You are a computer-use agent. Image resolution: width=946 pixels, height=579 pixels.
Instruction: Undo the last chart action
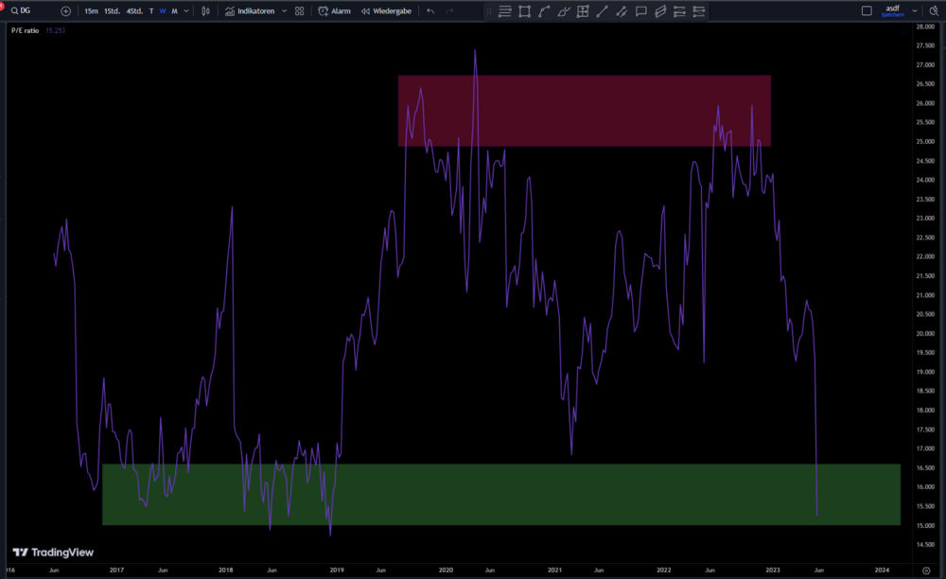(430, 10)
